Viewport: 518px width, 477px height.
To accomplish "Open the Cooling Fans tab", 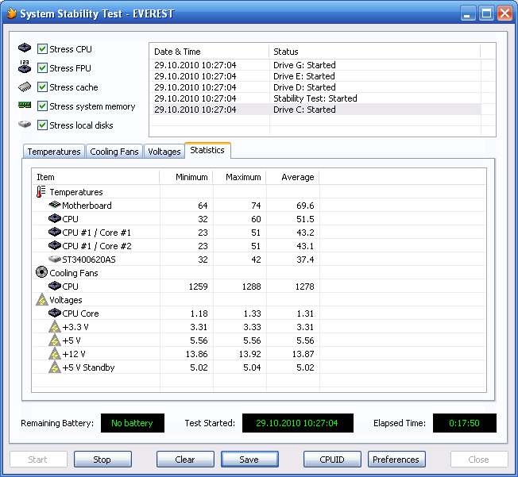I will click(x=114, y=152).
